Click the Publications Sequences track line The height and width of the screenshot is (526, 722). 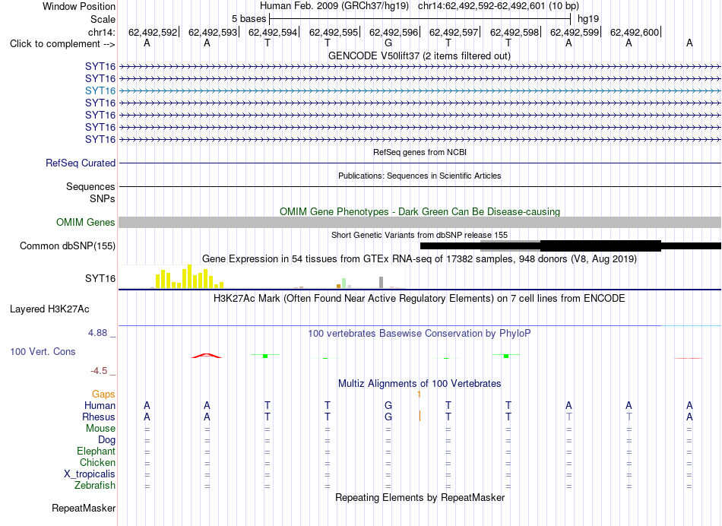[420, 186]
